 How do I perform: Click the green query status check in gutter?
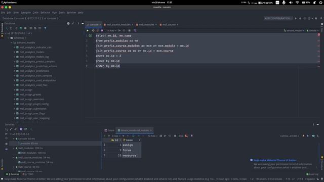(90, 35)
